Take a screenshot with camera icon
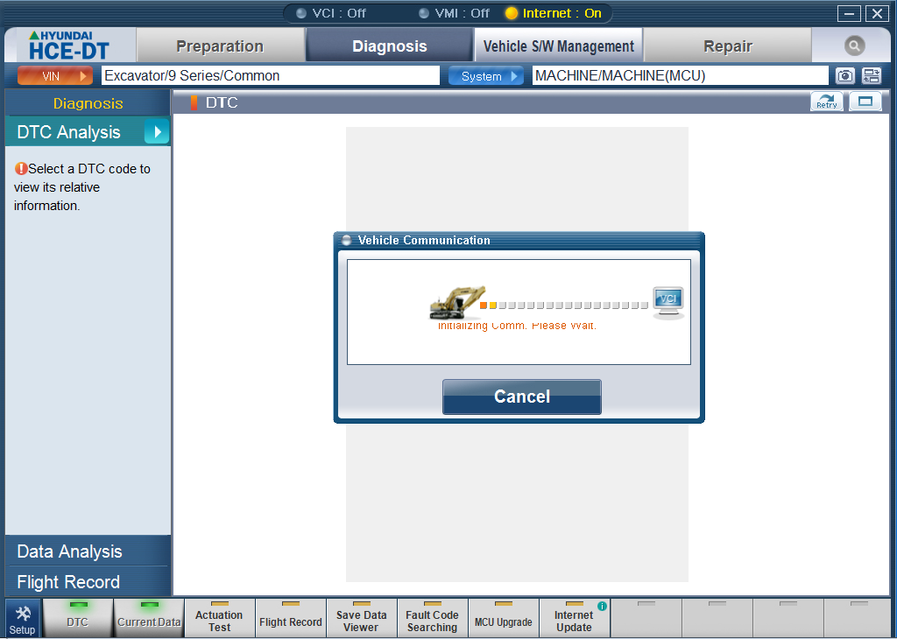Screen dimensions: 897x639 [845, 75]
